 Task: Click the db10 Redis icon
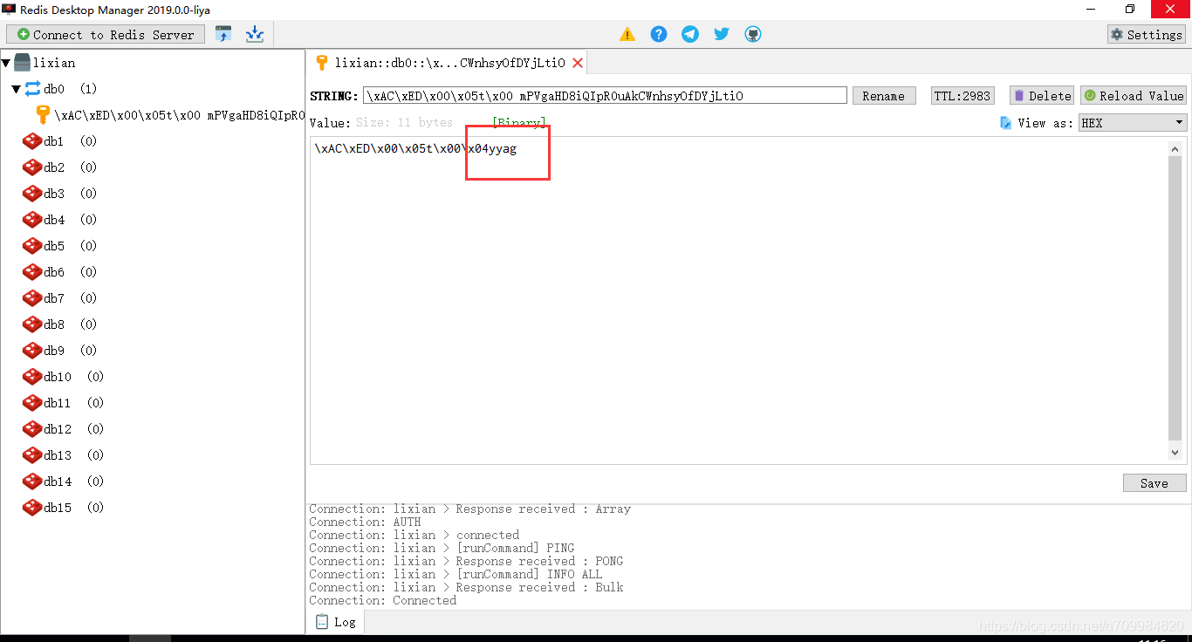point(32,377)
